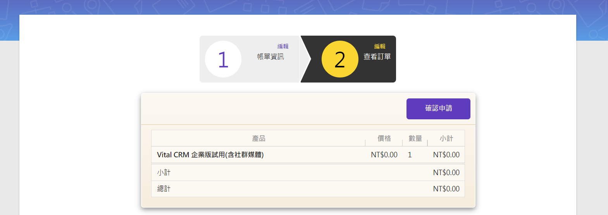Click the 價格 column header

point(384,138)
